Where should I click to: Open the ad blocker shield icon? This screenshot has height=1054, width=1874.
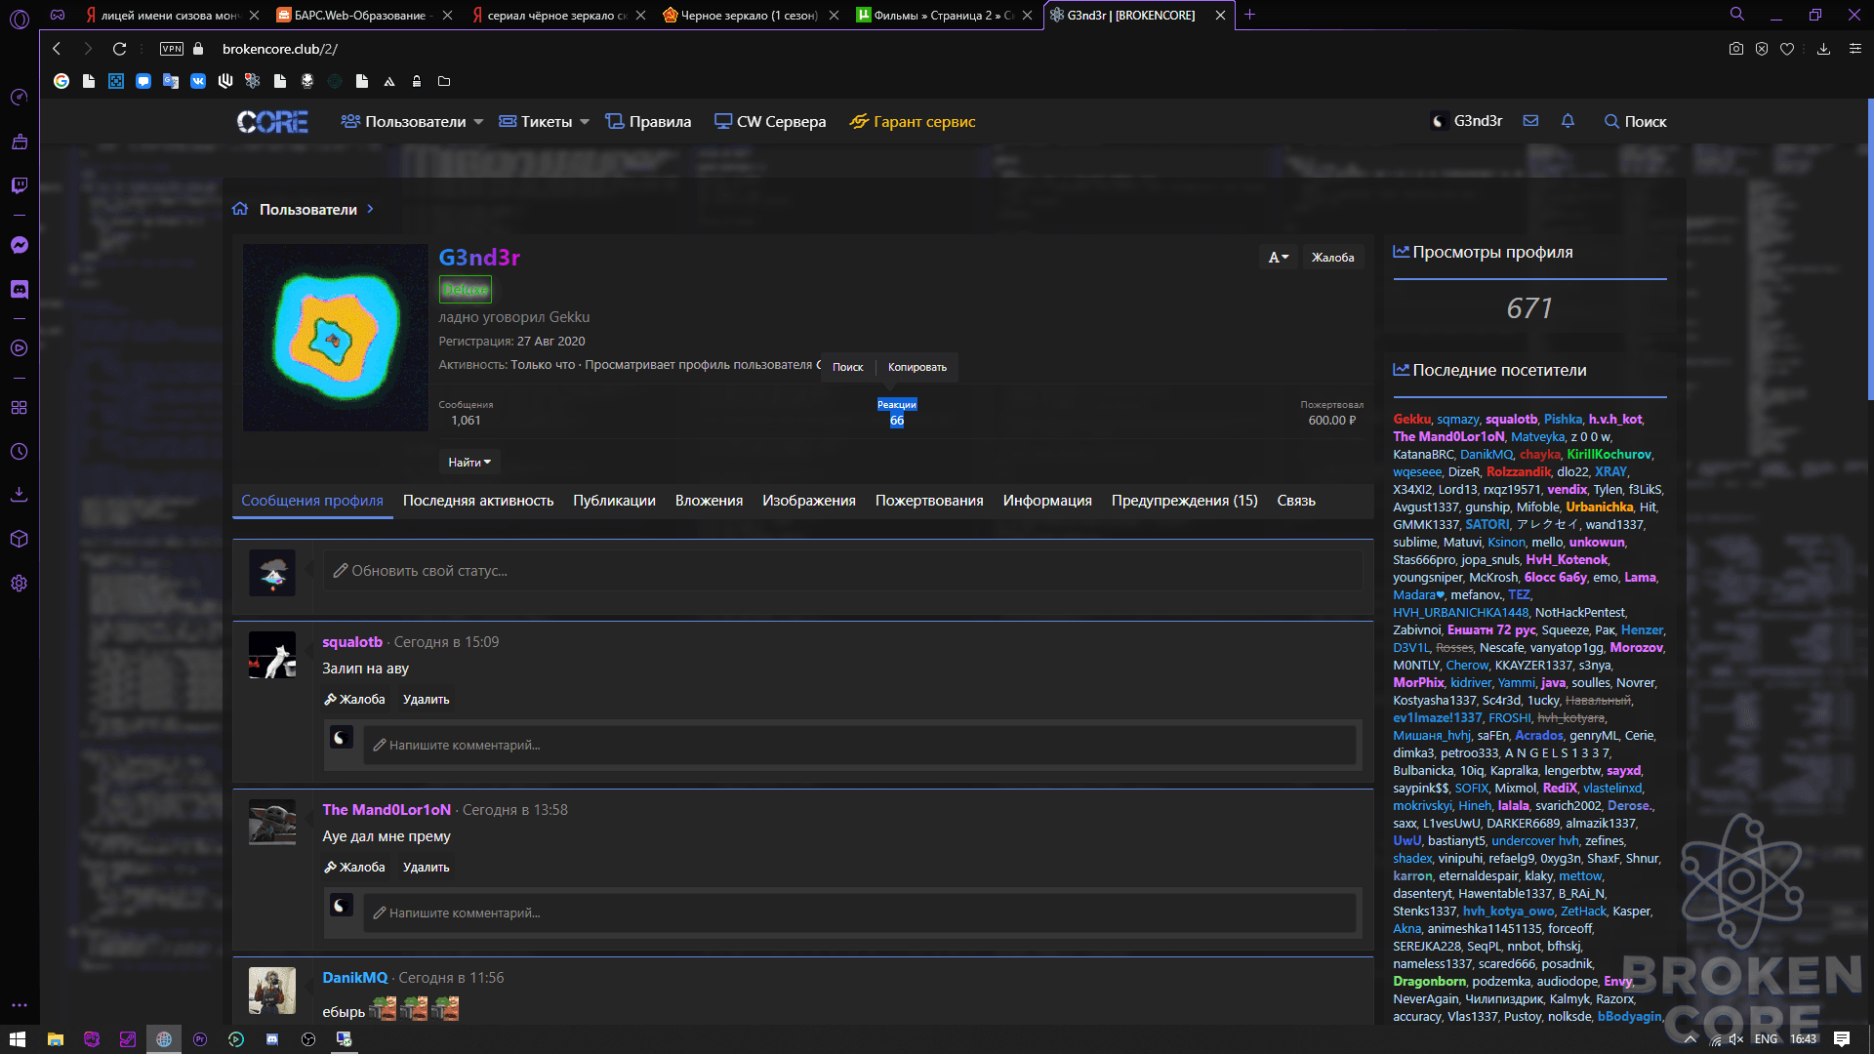click(x=1762, y=49)
